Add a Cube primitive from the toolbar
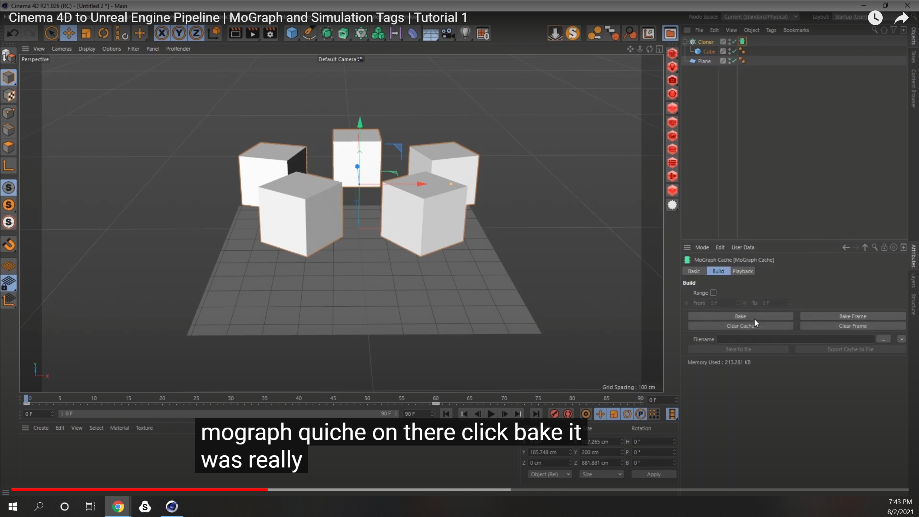 [x=292, y=33]
